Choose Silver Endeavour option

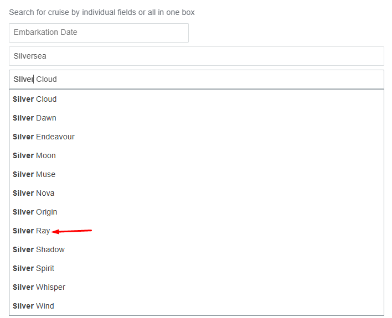pos(197,137)
